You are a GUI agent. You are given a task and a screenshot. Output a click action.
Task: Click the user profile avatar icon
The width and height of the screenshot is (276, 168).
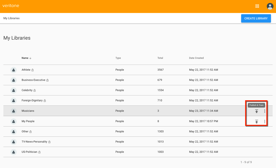pyautogui.click(x=269, y=6)
